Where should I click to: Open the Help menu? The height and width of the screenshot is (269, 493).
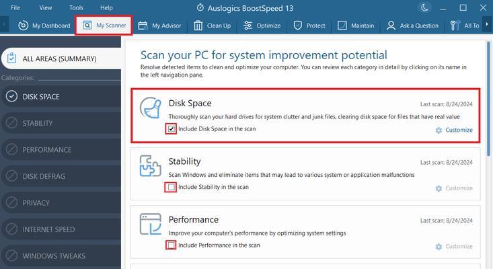pos(106,8)
